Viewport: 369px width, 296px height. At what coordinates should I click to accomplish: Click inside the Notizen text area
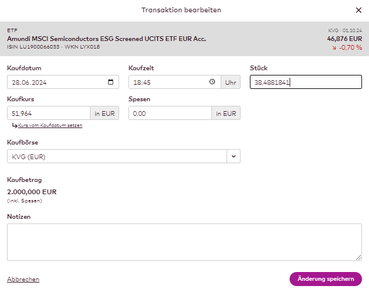tap(184, 242)
